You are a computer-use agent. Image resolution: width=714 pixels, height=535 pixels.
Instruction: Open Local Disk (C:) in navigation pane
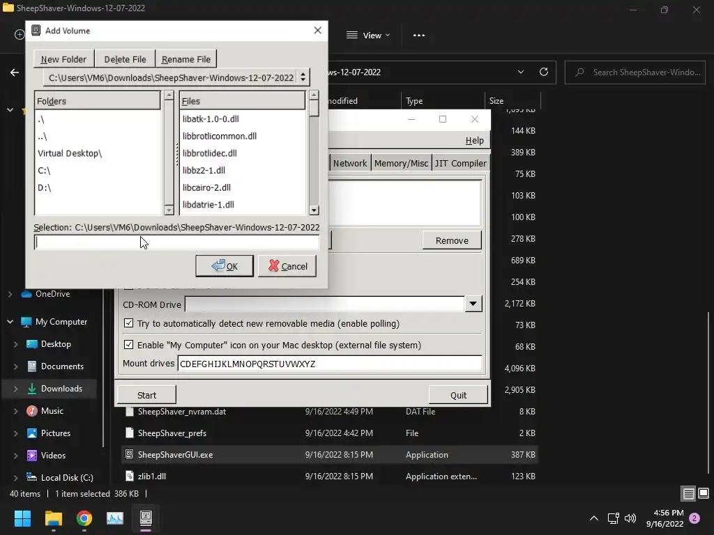point(66,478)
